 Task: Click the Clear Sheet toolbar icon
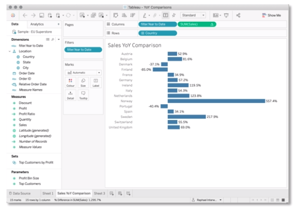coord(101,15)
